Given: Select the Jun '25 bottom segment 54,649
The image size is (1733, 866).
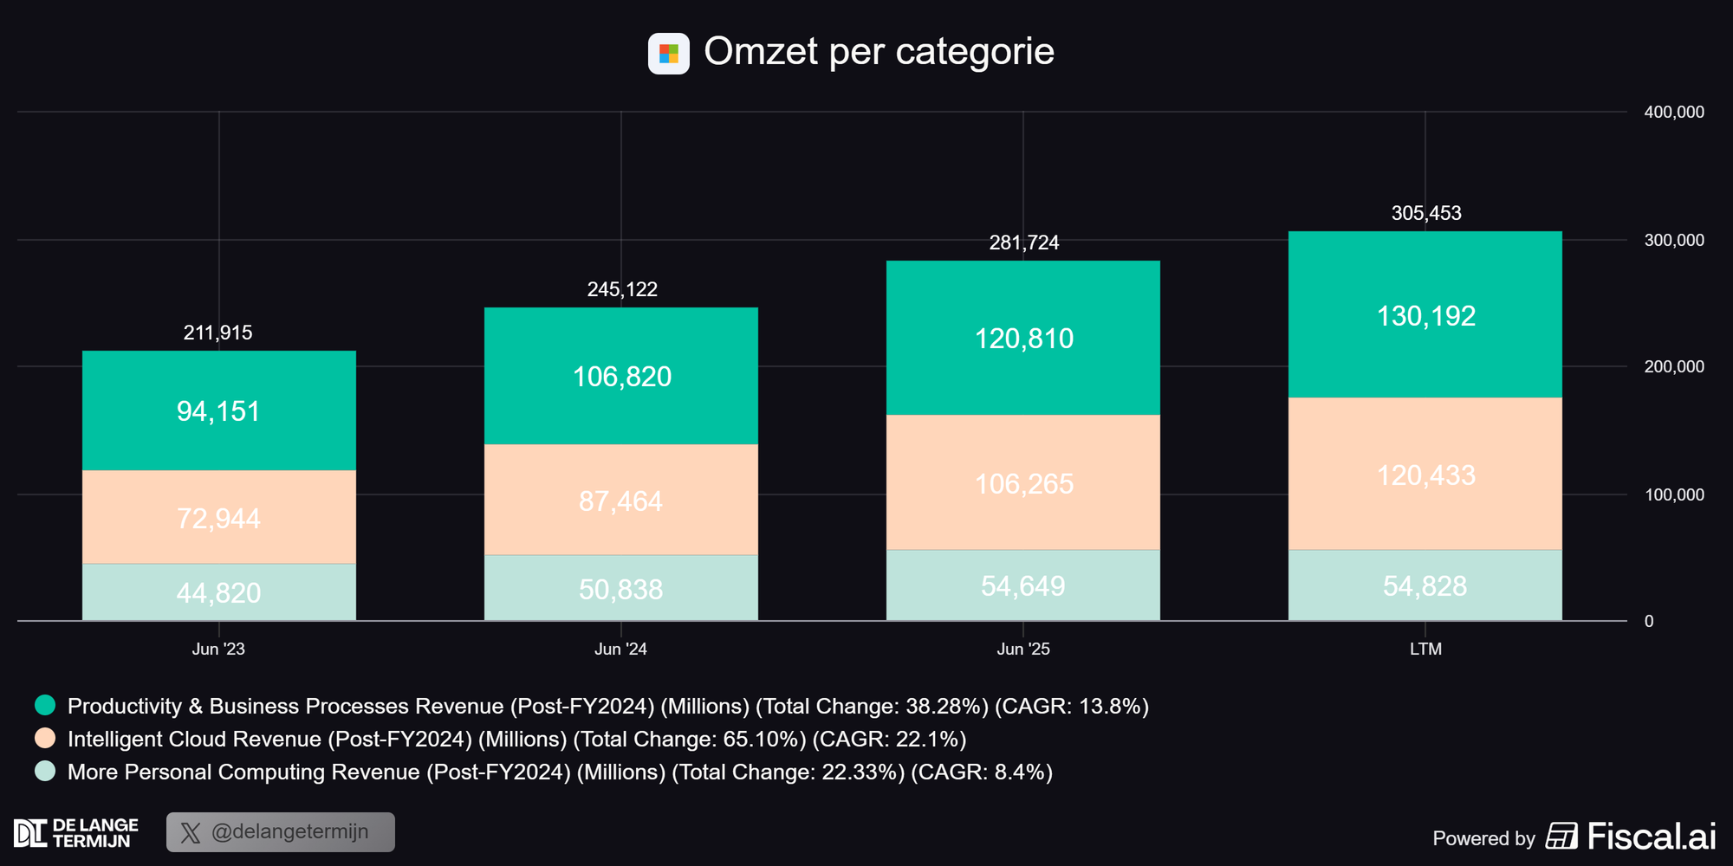Looking at the screenshot, I should 1022,585.
